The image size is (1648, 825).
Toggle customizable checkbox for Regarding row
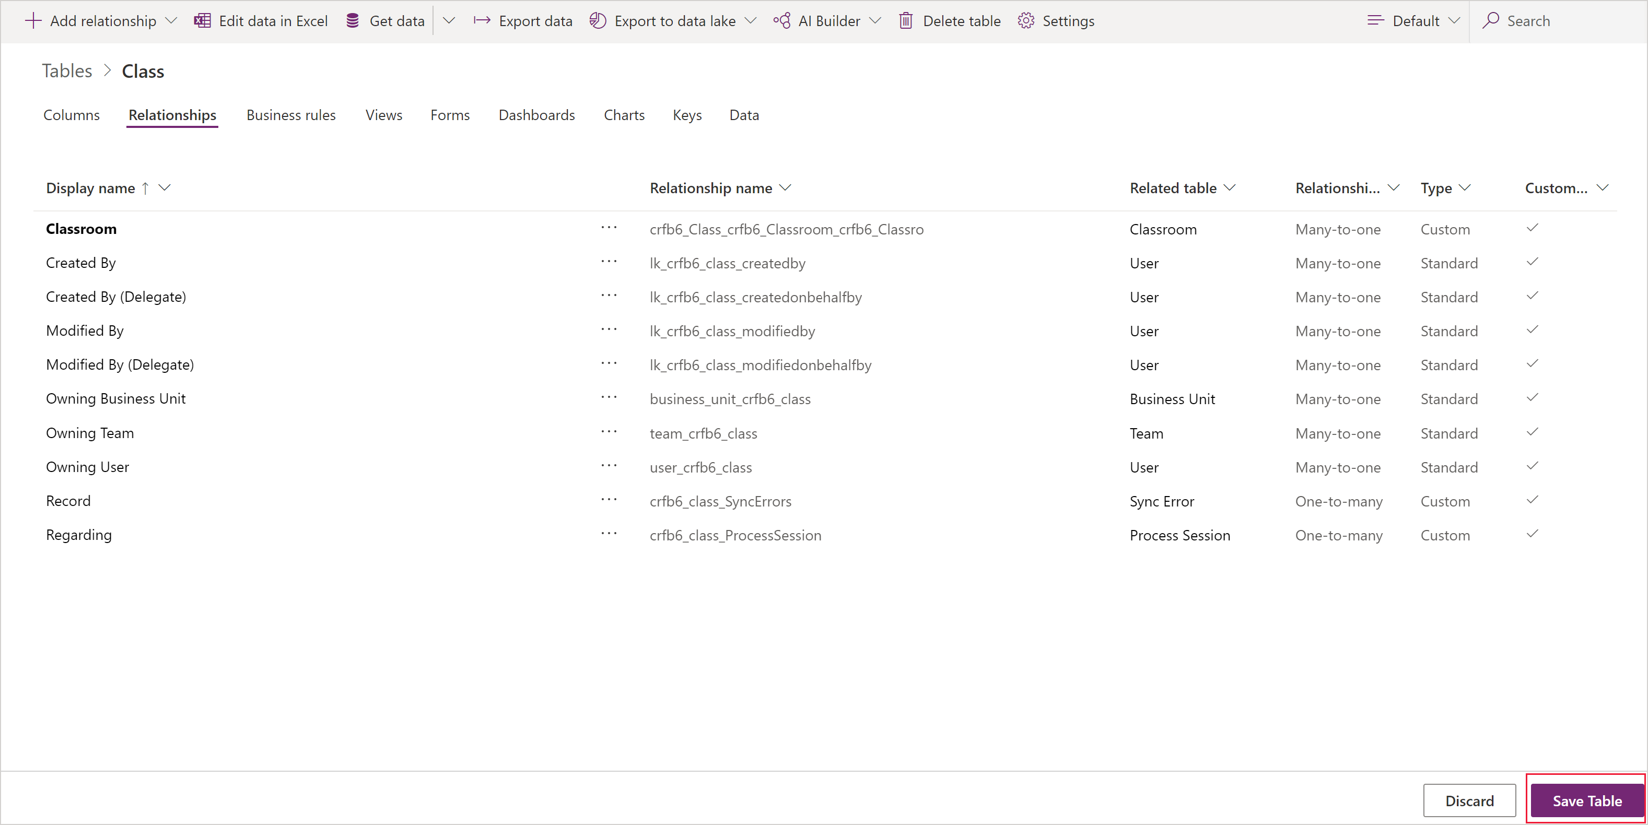click(x=1532, y=535)
